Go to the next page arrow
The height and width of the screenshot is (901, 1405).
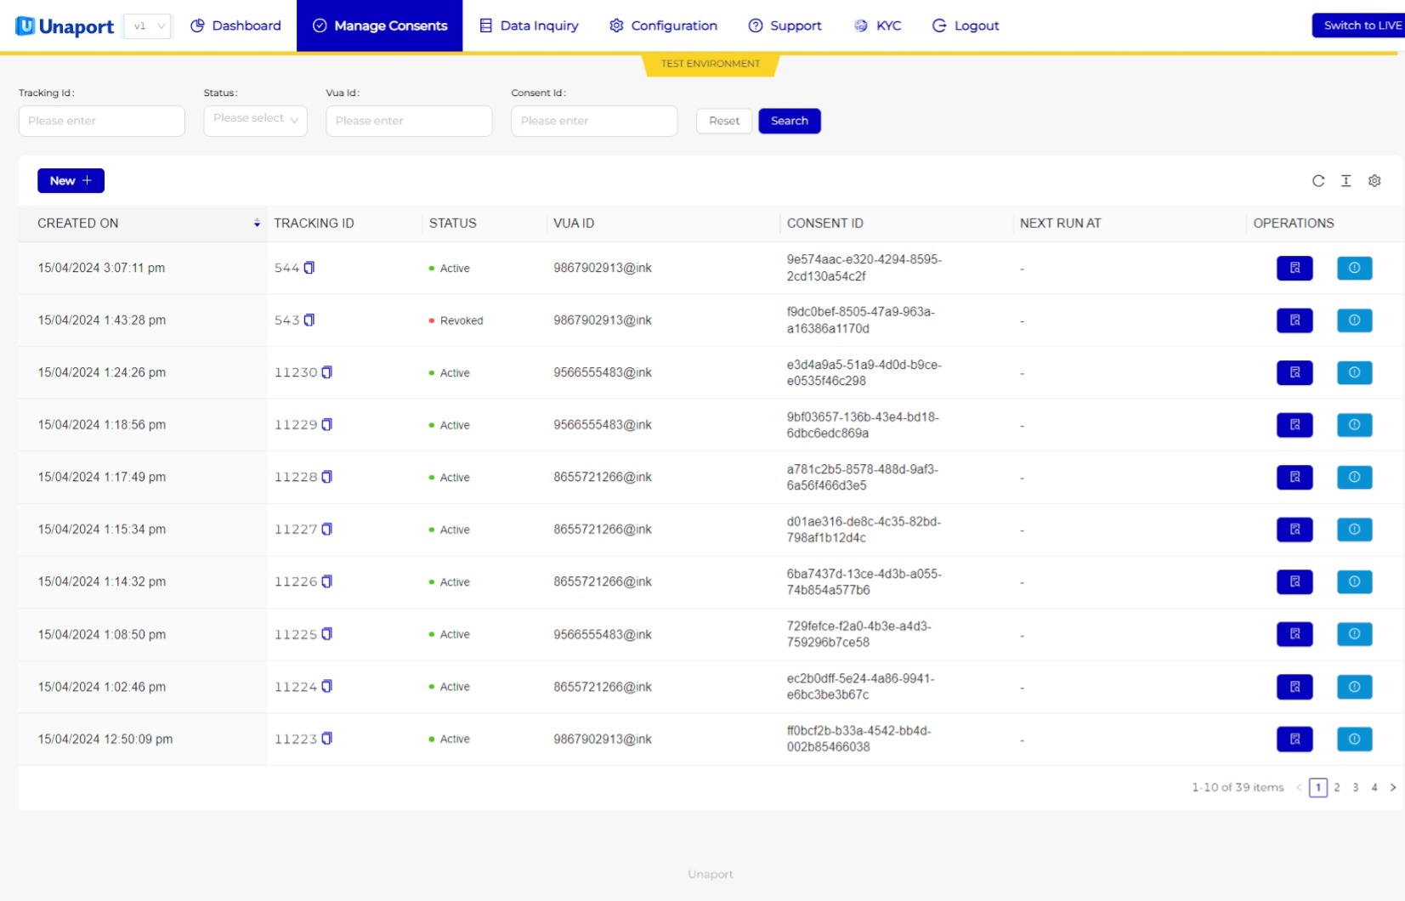click(x=1393, y=788)
